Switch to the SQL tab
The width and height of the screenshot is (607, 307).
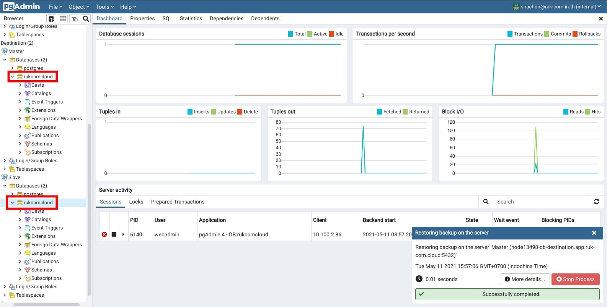click(x=167, y=18)
